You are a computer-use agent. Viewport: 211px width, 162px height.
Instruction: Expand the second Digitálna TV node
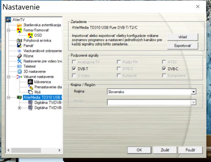[19, 108]
